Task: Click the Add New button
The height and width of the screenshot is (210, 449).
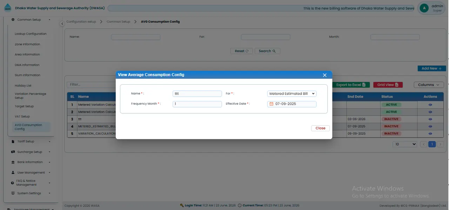Action: pyautogui.click(x=432, y=69)
